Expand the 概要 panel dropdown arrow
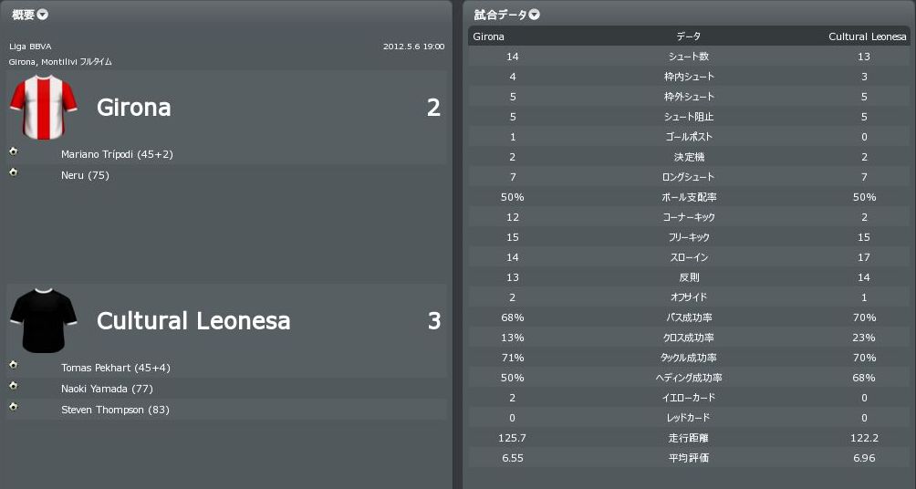This screenshot has width=916, height=489. (43, 15)
